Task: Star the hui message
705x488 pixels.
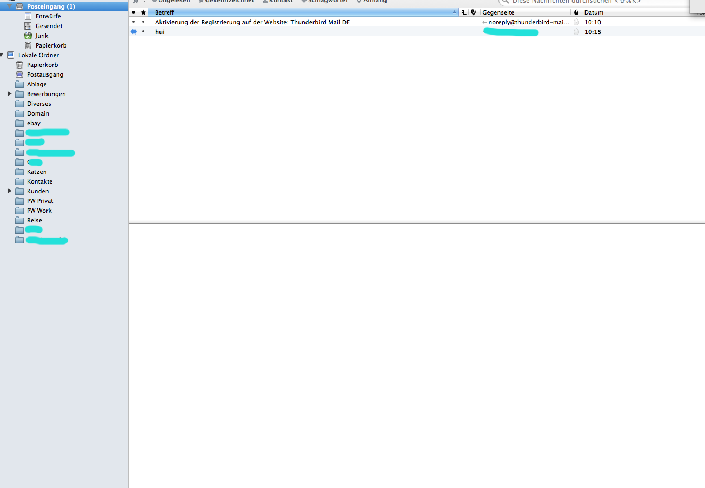Action: [143, 32]
